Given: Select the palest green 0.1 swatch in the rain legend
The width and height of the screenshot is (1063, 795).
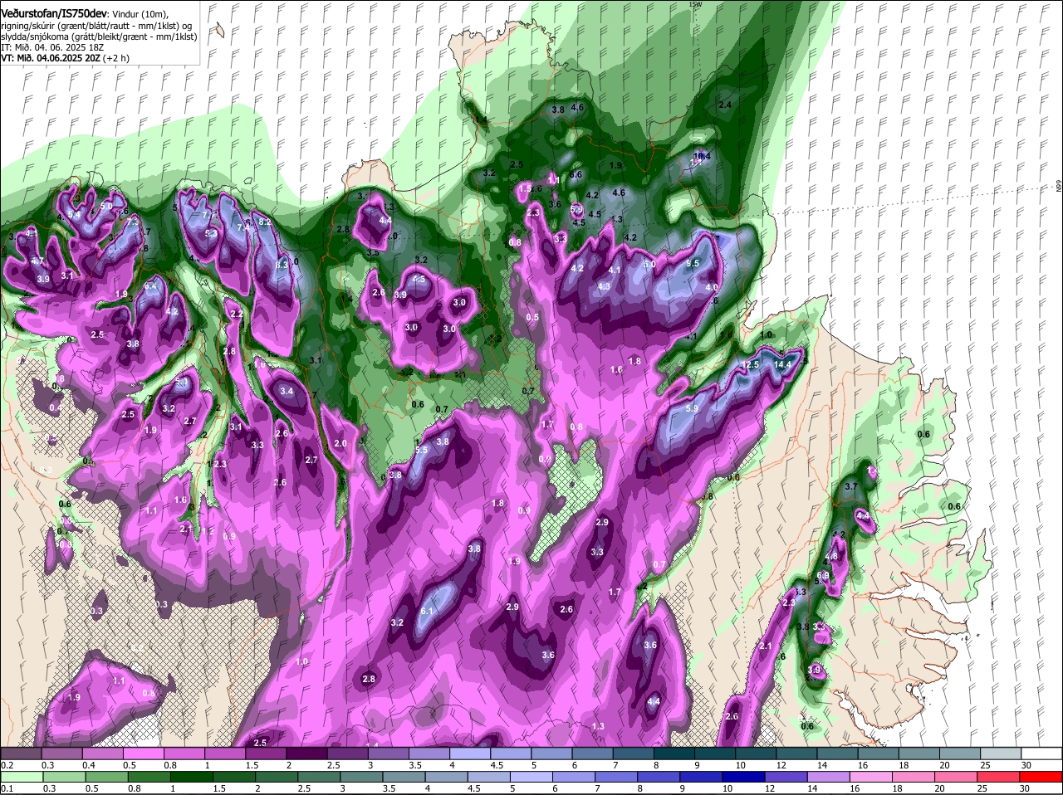Looking at the screenshot, I should click(22, 777).
